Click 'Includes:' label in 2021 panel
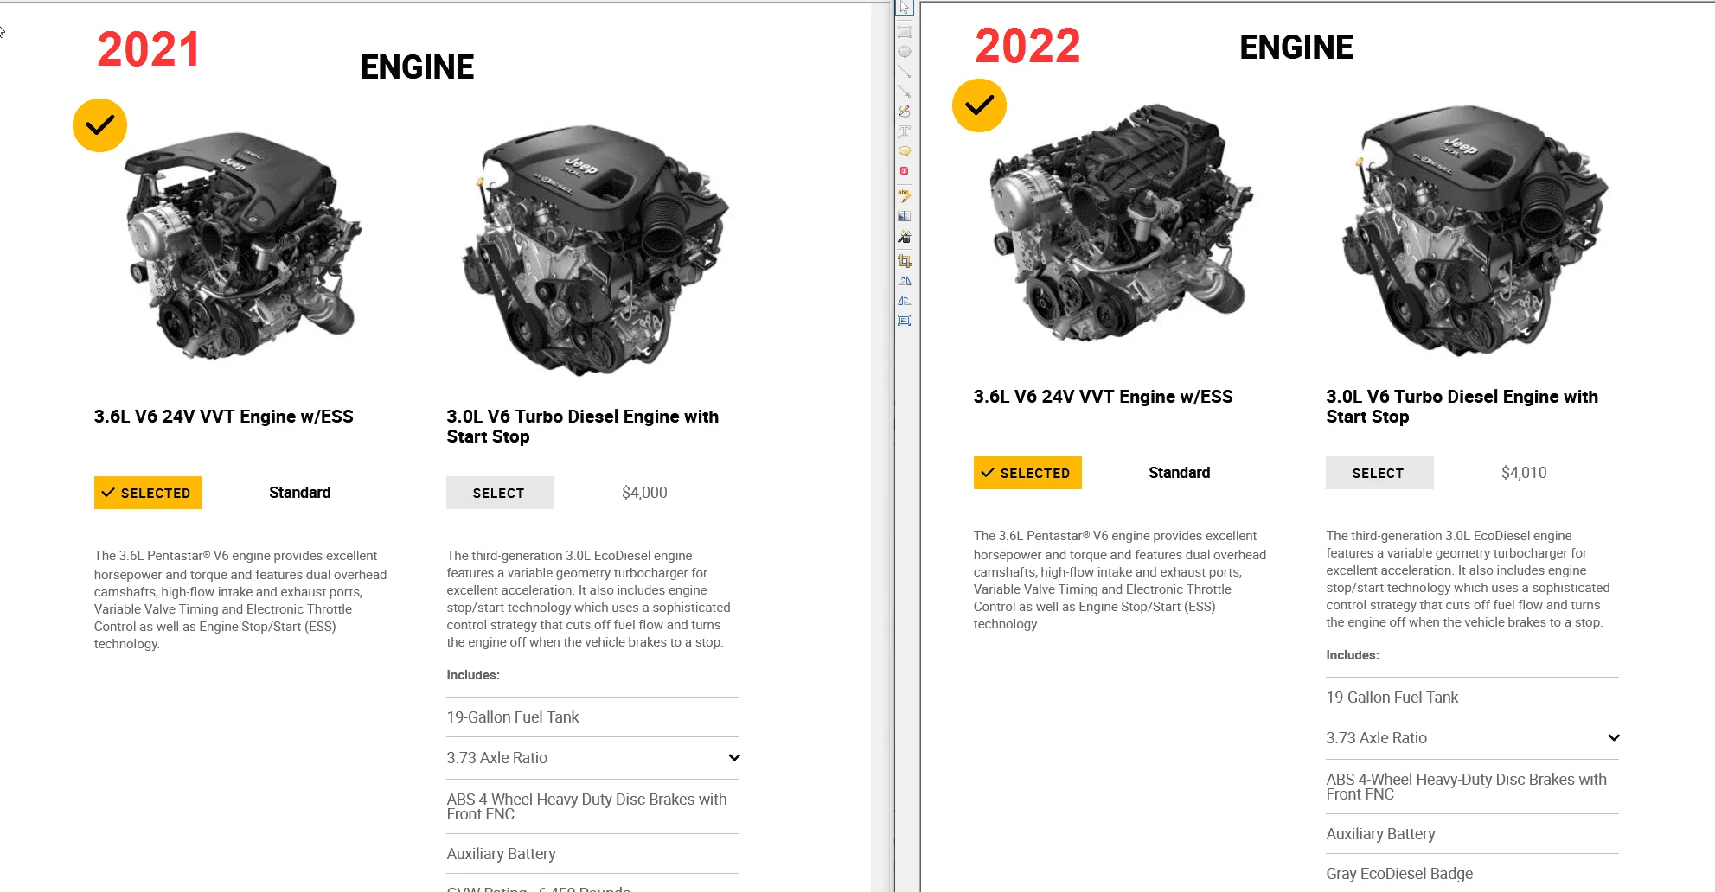 coord(473,675)
